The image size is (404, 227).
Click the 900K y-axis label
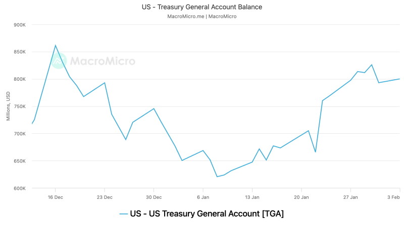20,25
